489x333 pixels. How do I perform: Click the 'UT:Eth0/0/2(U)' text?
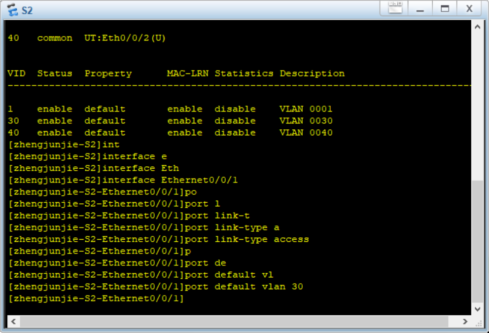tap(125, 38)
